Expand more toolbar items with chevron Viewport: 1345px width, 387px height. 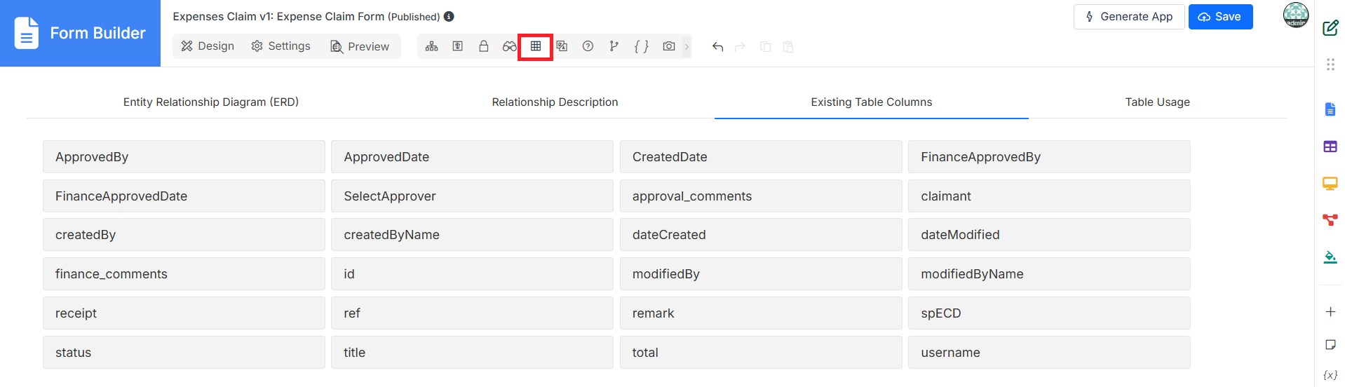pos(687,47)
